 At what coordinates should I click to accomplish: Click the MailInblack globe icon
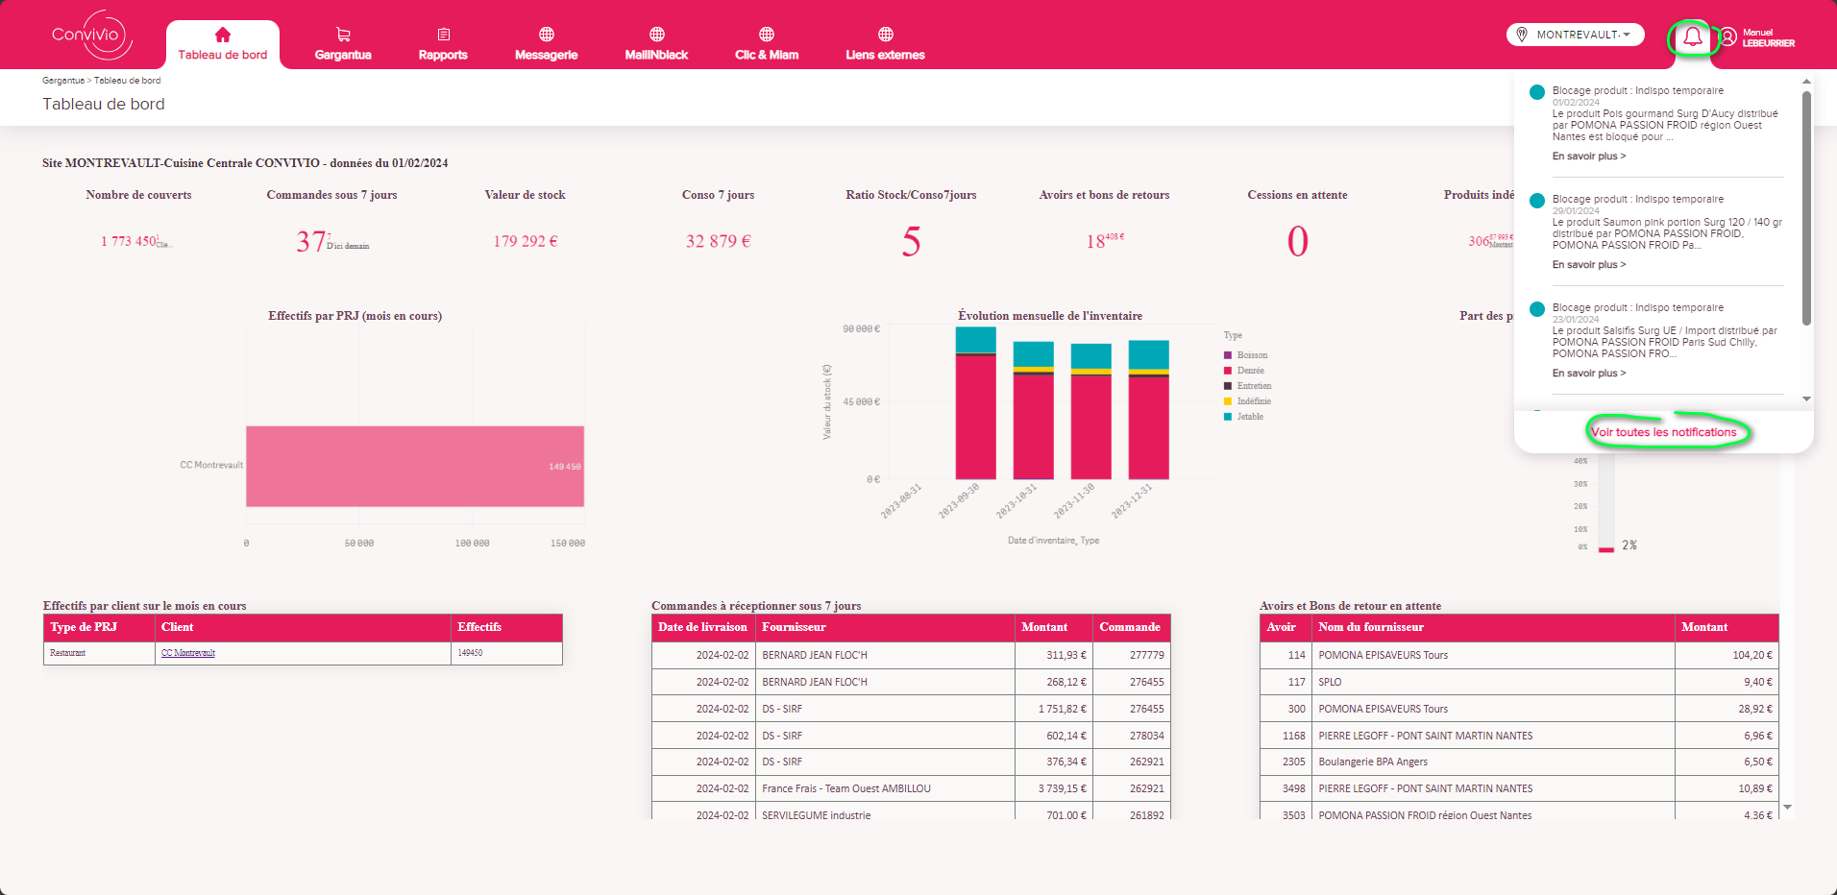(x=657, y=35)
